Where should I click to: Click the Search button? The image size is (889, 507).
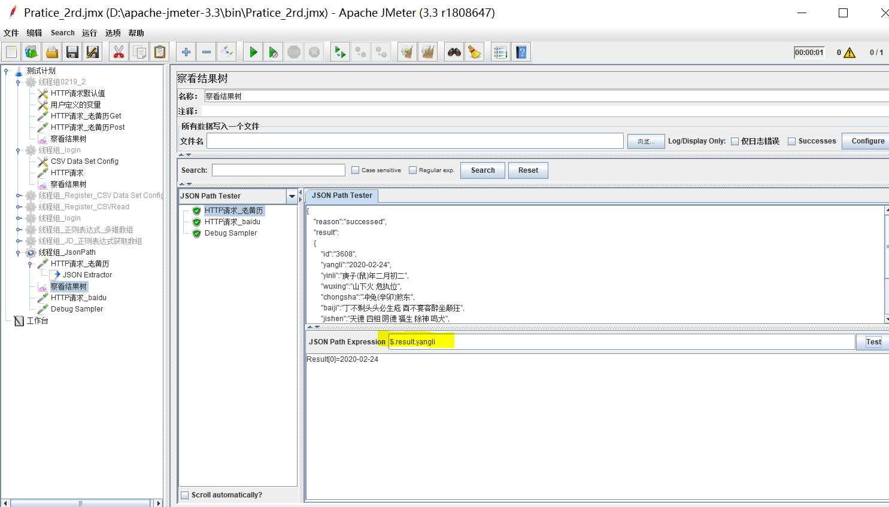[x=483, y=170]
